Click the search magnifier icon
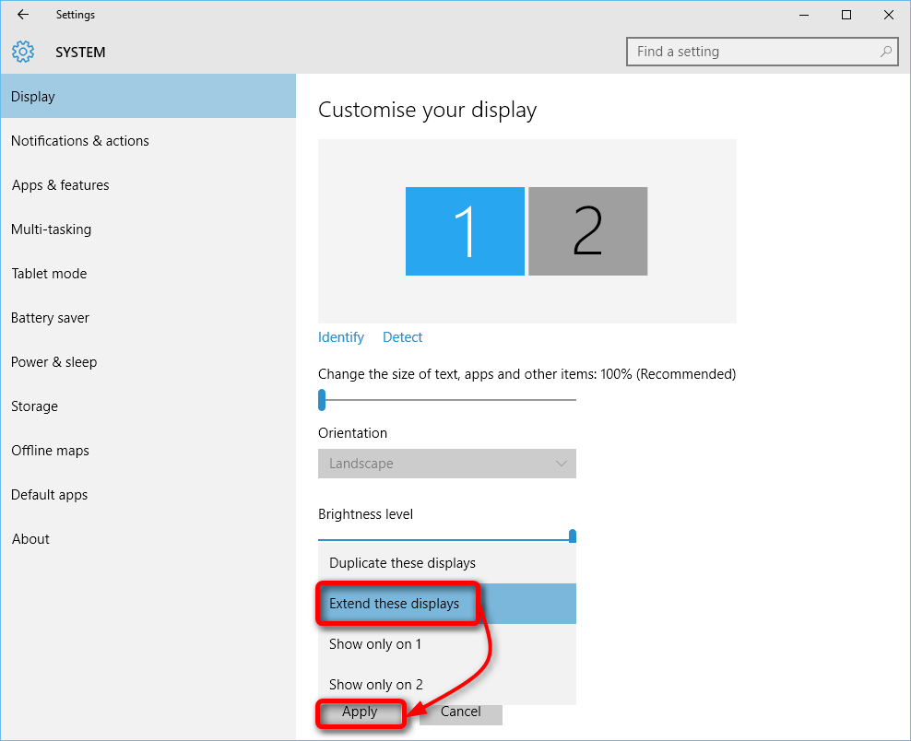This screenshot has height=741, width=911. pos(886,52)
